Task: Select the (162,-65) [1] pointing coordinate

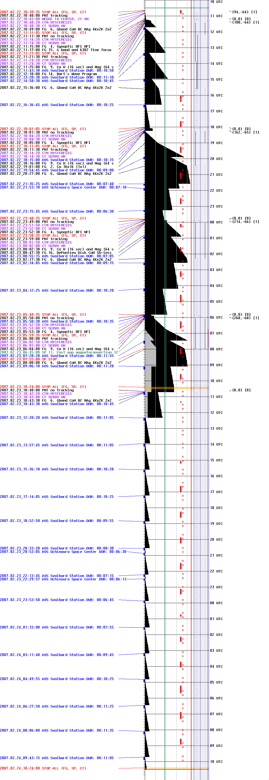Action: pyautogui.click(x=246, y=132)
